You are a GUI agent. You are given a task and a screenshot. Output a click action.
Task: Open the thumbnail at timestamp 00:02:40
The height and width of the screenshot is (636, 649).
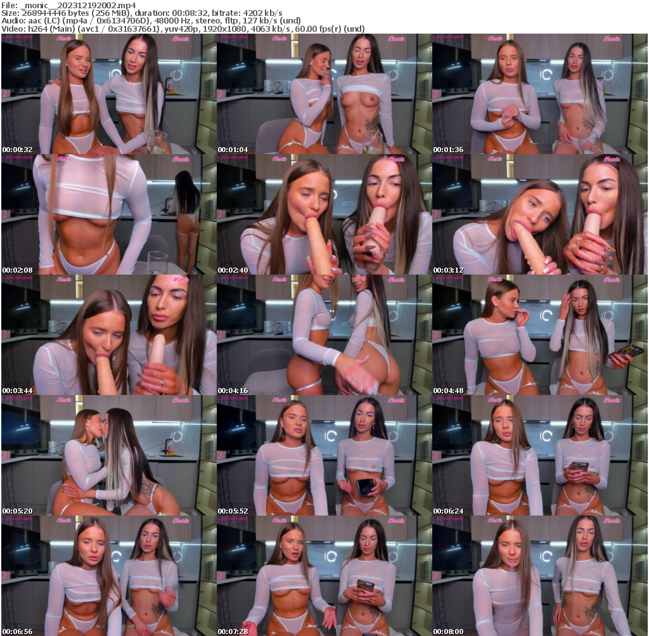pos(324,214)
